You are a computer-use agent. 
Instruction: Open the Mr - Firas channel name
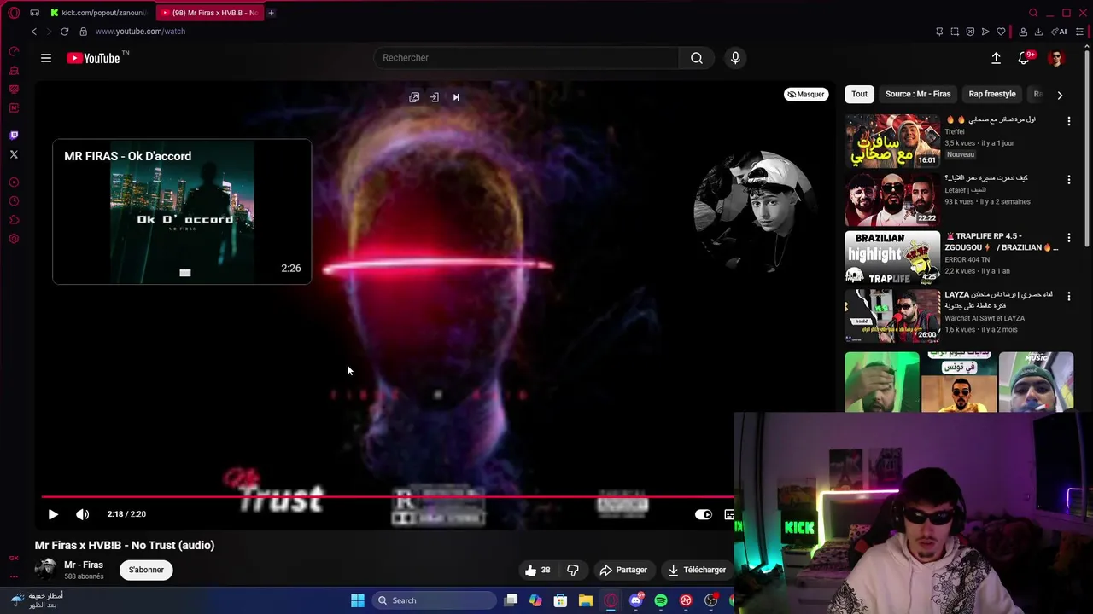[84, 565]
